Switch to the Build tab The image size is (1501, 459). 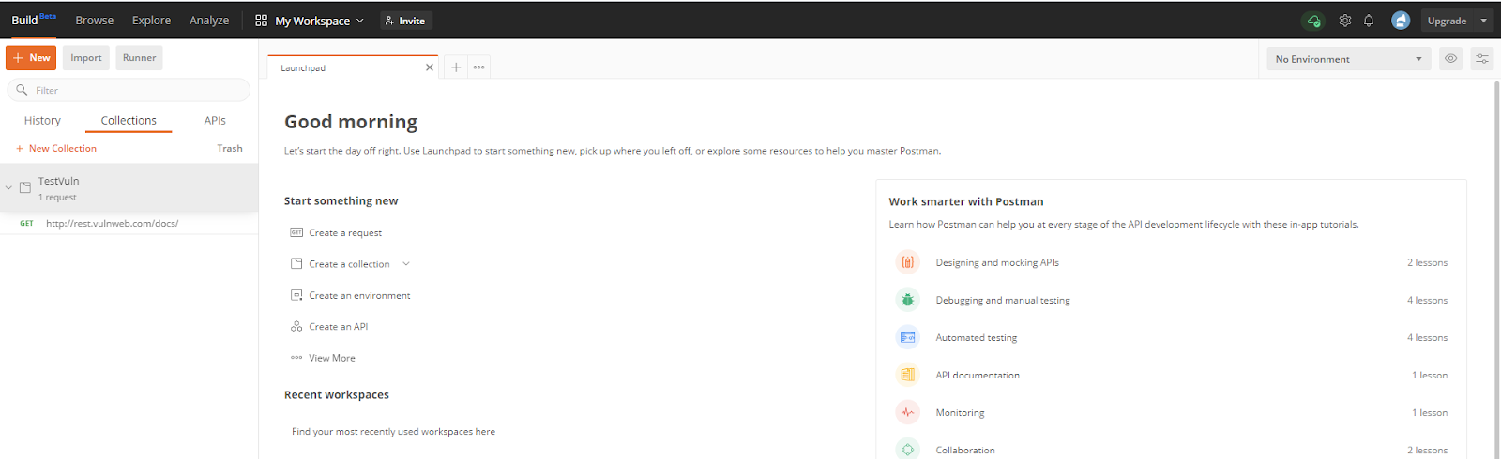pyautogui.click(x=34, y=20)
